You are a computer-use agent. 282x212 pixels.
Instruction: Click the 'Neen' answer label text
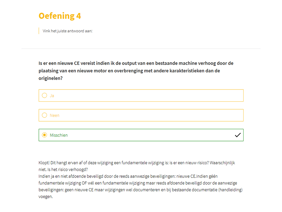(x=55, y=115)
